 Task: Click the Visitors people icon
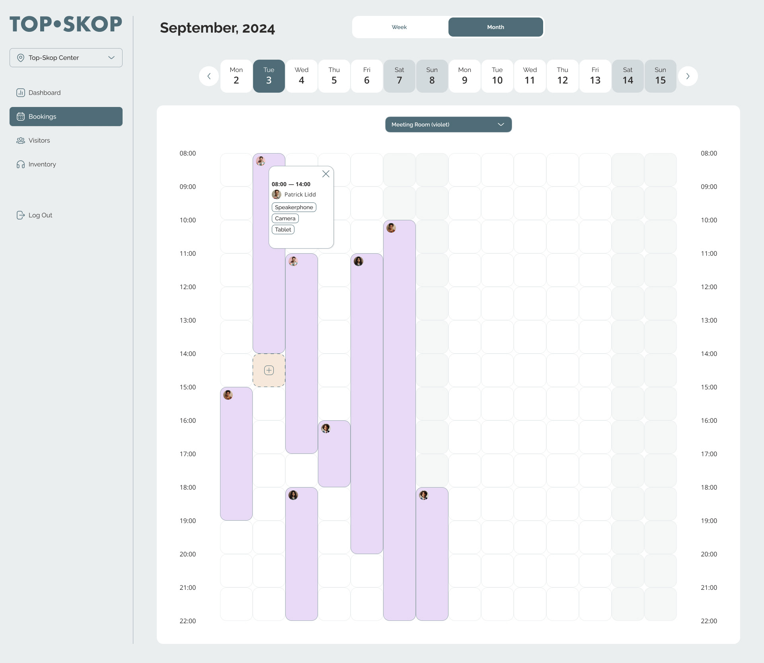[20, 140]
